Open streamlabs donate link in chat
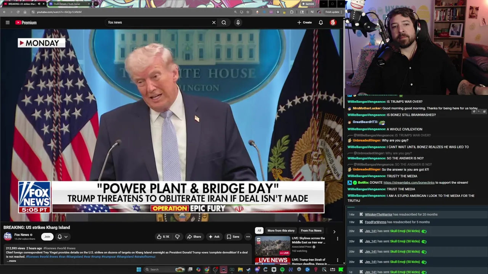This screenshot has height=274, width=488. 409,183
